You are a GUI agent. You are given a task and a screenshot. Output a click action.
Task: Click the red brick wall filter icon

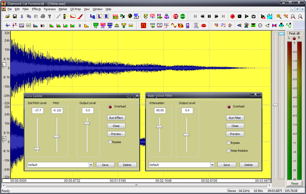click(x=144, y=25)
